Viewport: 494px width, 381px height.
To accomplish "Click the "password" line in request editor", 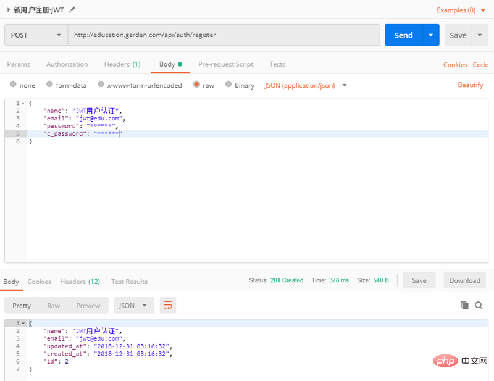I will tap(257, 126).
